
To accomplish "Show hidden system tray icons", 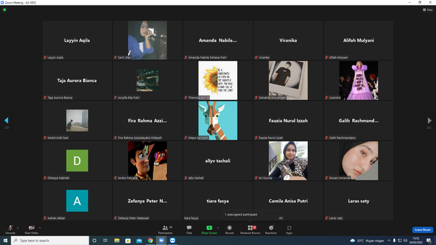I will pos(389,240).
